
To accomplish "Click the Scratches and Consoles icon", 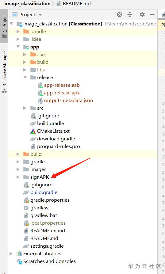I will pyautogui.click(x=19, y=262).
